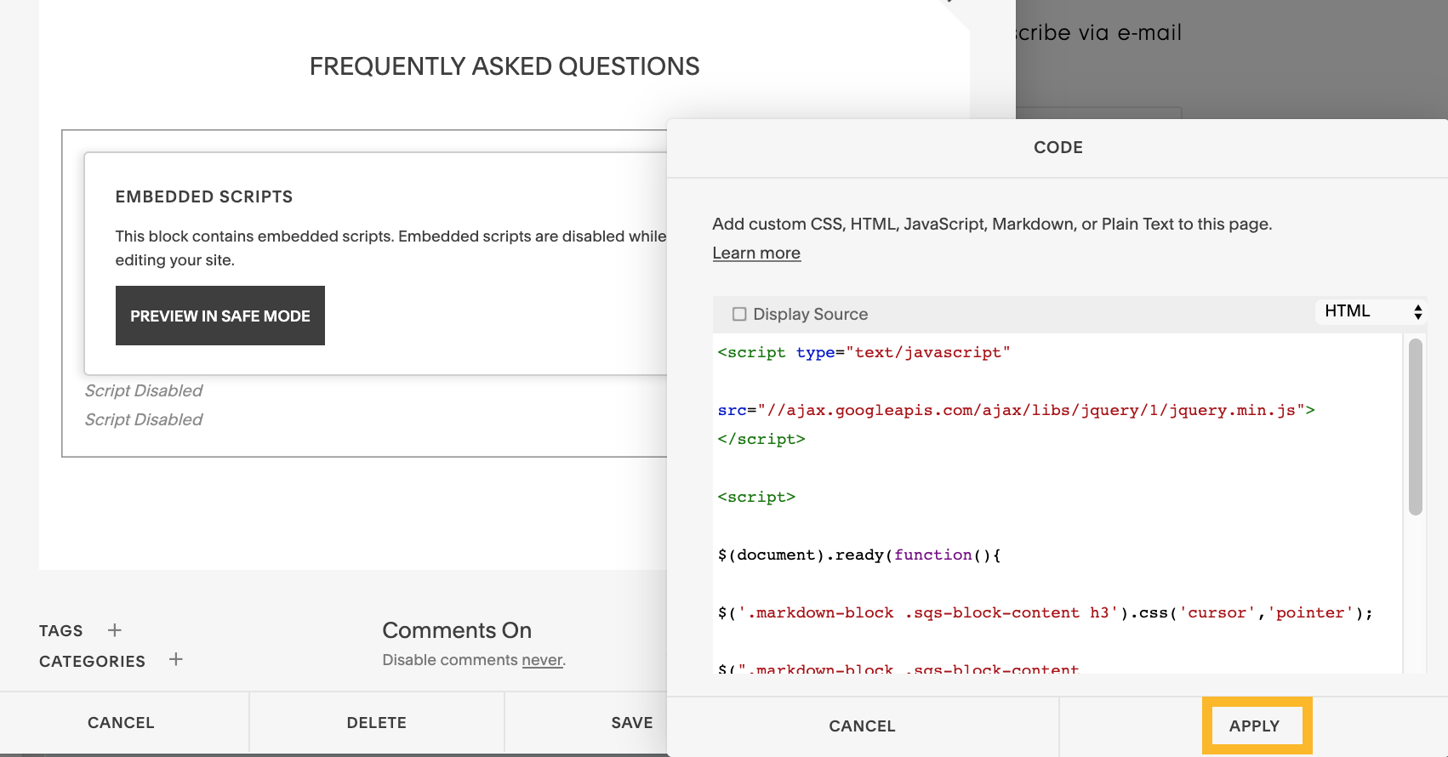This screenshot has height=757, width=1448.
Task: Add a new category with plus icon
Action: click(176, 659)
